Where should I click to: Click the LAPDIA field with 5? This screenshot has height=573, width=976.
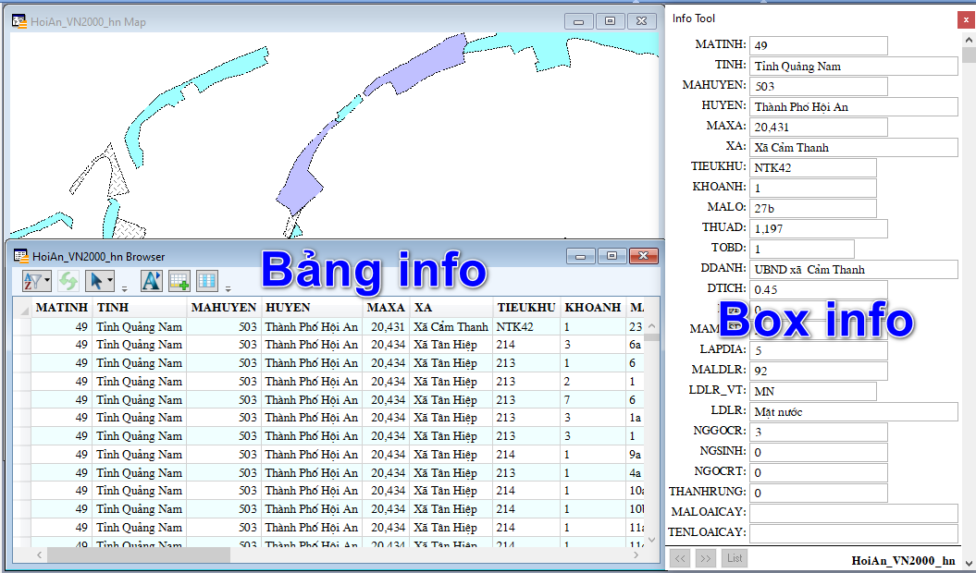(x=819, y=350)
